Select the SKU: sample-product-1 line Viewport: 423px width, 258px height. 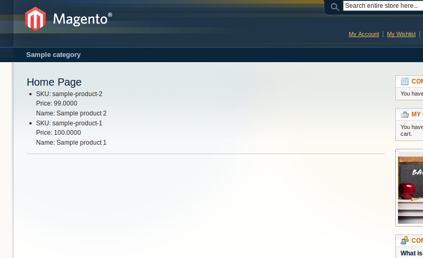(x=69, y=123)
